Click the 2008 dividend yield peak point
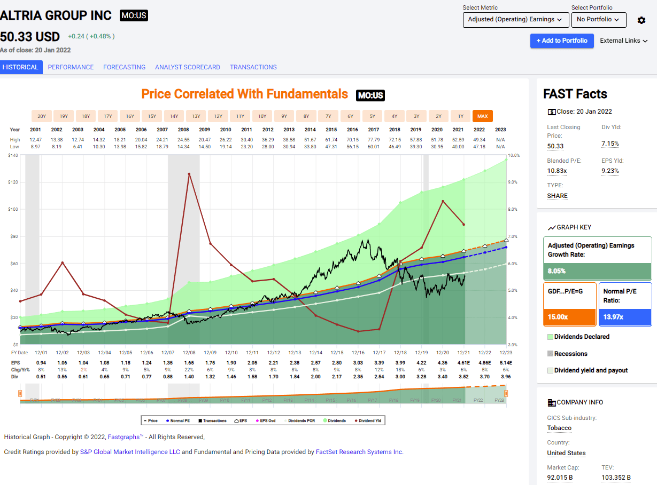This screenshot has width=657, height=485. (x=189, y=174)
